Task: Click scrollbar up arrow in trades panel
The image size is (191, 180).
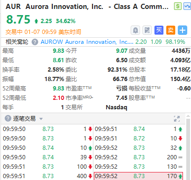Action: tap(188, 116)
